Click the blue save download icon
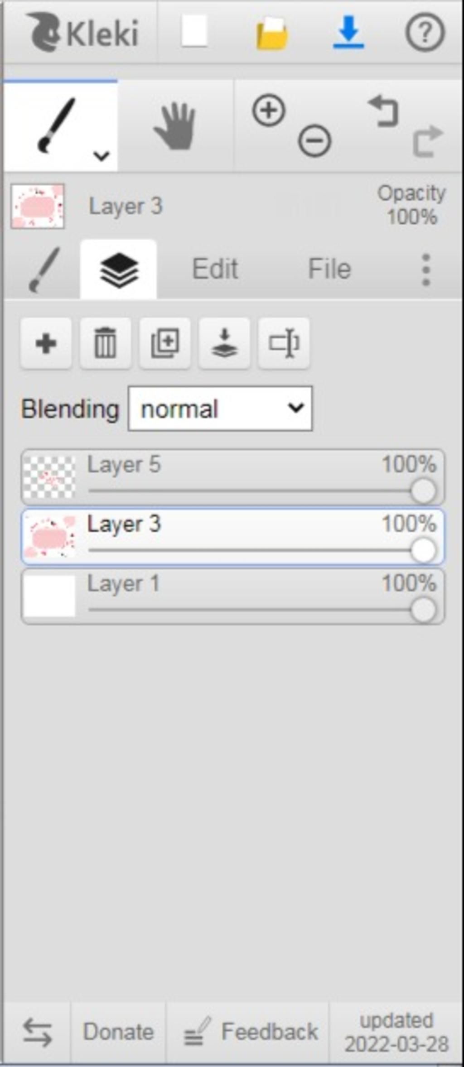Viewport: 464px width, 1067px height. pyautogui.click(x=348, y=32)
